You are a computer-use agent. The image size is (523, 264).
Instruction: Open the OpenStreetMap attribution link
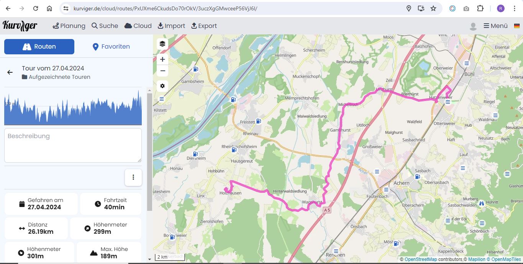coord(421,259)
